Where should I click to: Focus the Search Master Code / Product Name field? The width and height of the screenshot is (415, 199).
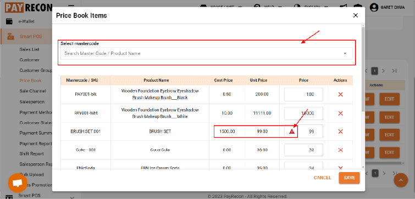pyautogui.click(x=207, y=53)
